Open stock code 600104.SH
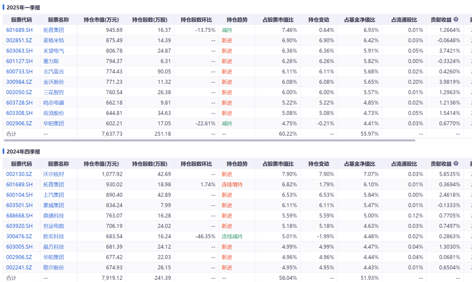 pyautogui.click(x=19, y=195)
